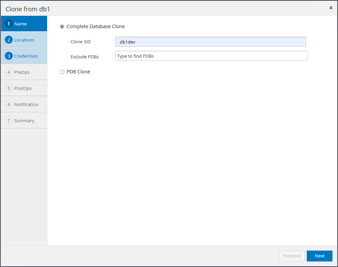Click the number 2 circle beside Locations
The image size is (338, 267).
pos(9,40)
